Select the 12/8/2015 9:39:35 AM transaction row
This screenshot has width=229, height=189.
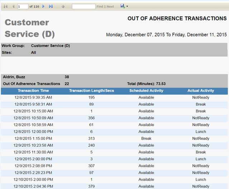point(33,98)
